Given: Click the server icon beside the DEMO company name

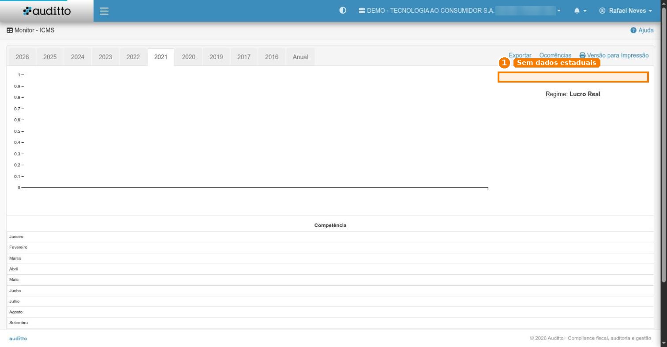Looking at the screenshot, I should (362, 11).
